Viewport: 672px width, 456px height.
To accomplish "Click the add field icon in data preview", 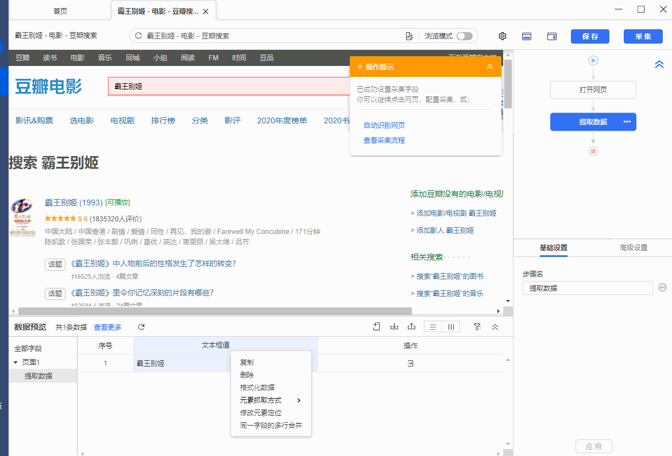I will 376,327.
